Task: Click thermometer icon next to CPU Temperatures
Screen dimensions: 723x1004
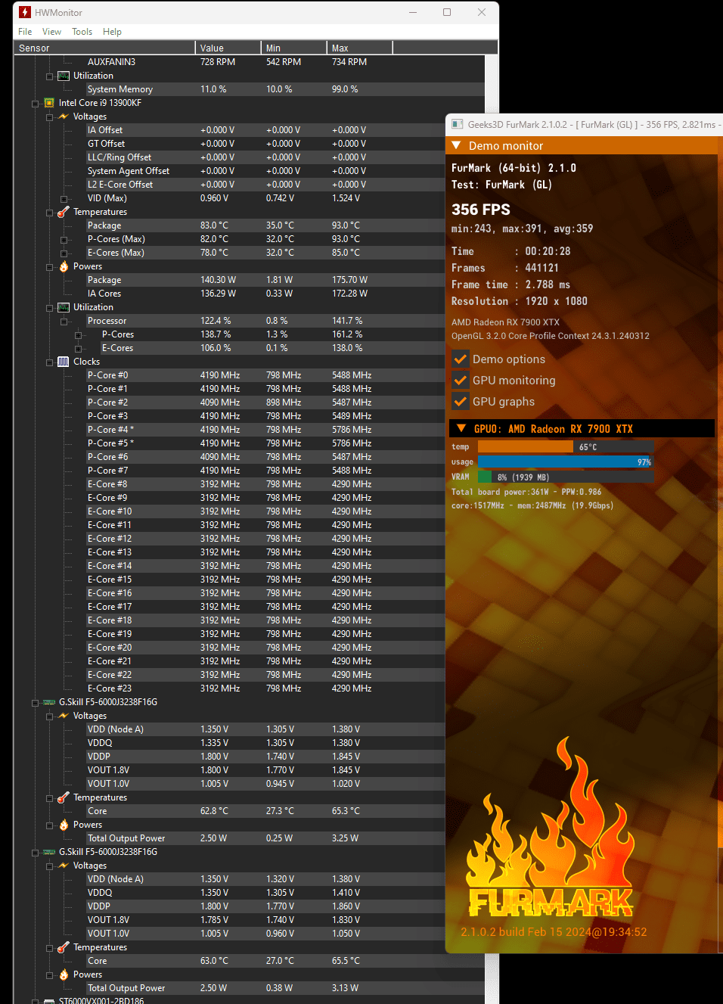Action: (x=64, y=212)
